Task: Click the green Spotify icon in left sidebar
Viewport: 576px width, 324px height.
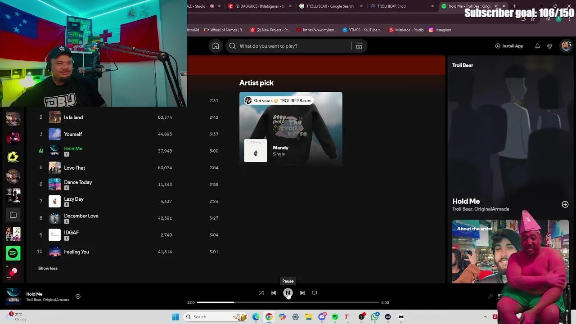Action: coord(13,253)
